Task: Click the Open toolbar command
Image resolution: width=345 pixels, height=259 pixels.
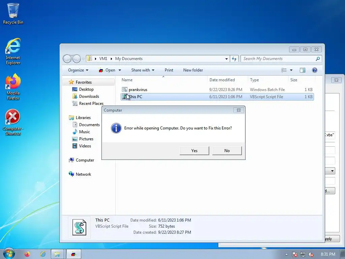Action: tap(107, 70)
